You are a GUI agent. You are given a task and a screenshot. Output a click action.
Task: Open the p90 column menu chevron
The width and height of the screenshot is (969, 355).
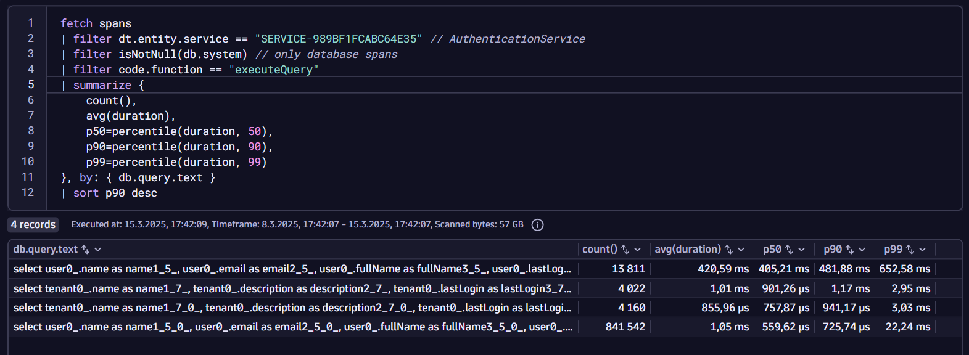pos(862,250)
